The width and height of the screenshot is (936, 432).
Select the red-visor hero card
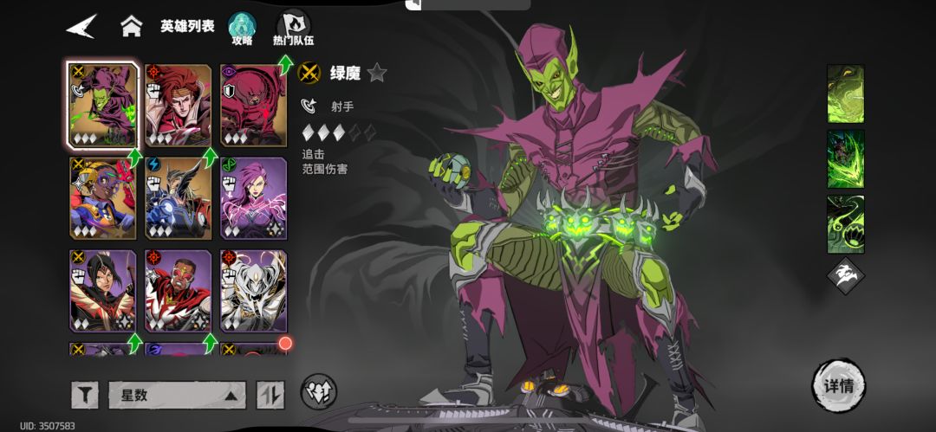178,291
